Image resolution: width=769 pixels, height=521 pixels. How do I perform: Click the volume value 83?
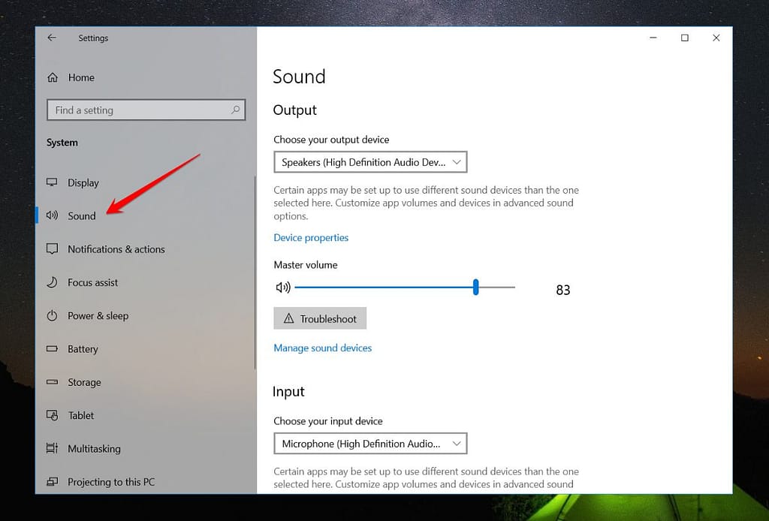tap(563, 290)
